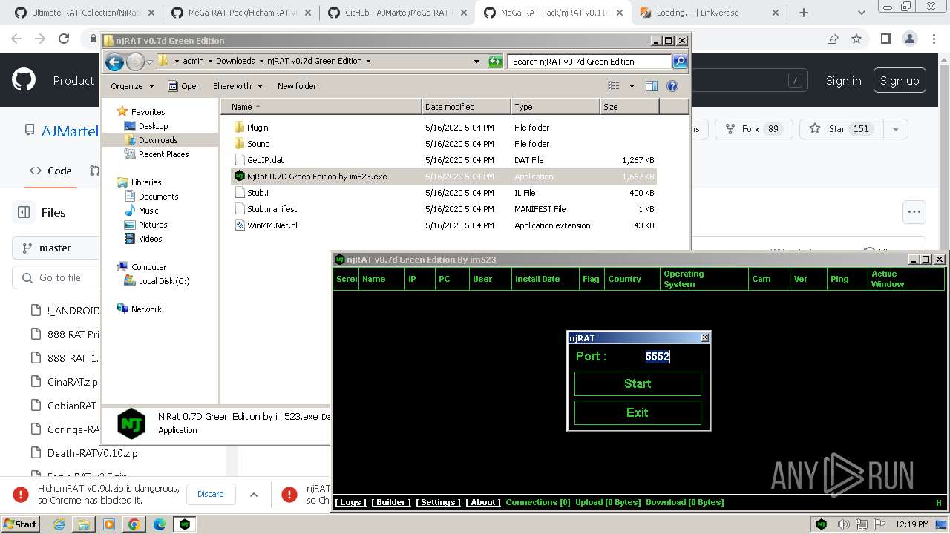Open Desktop in Favorites
Screen dimensions: 950x534
point(153,126)
